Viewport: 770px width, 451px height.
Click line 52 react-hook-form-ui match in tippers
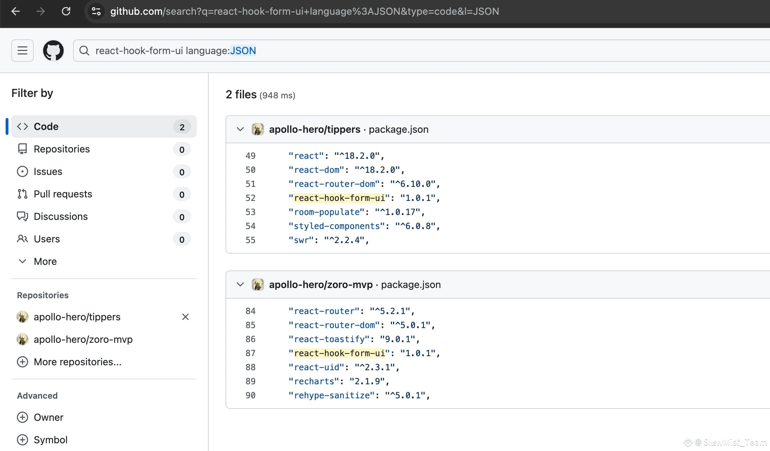340,198
